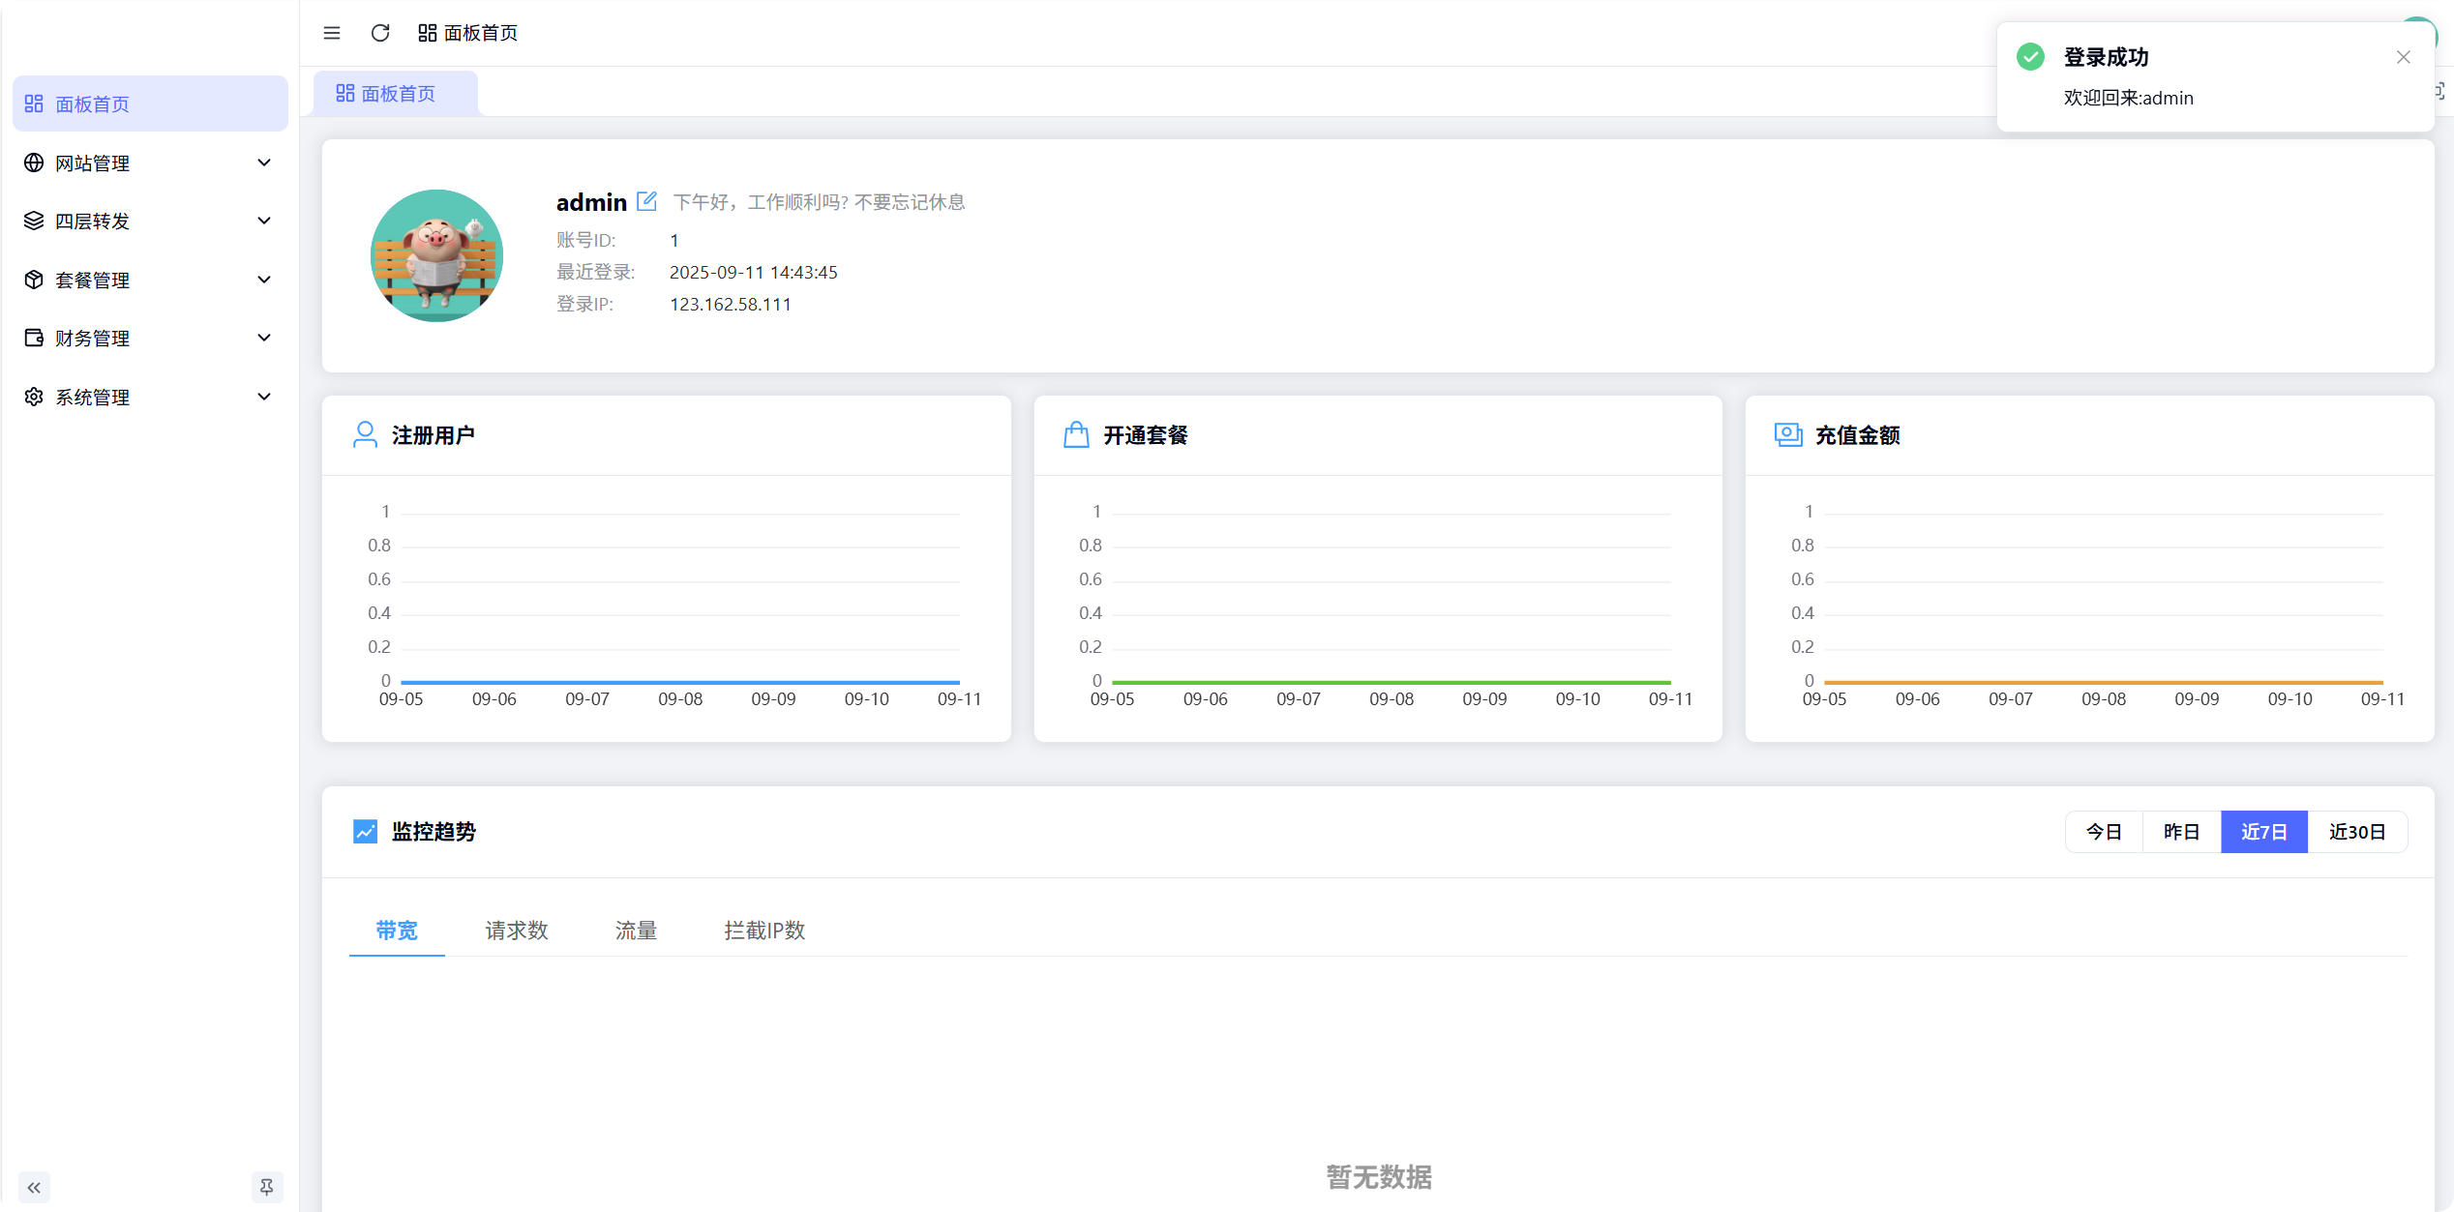Screen dimensions: 2454x1212
Task: Expand the 财务管理 section
Action: [x=149, y=338]
